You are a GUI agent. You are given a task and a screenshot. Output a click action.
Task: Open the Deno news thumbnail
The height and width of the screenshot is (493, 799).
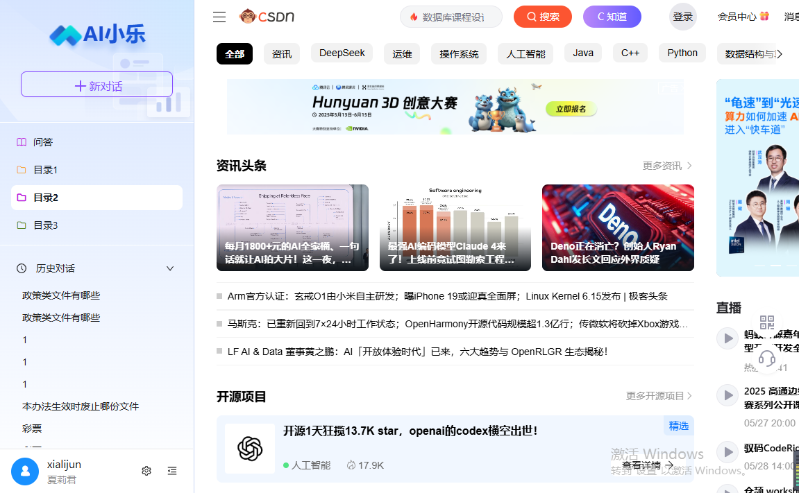click(618, 227)
